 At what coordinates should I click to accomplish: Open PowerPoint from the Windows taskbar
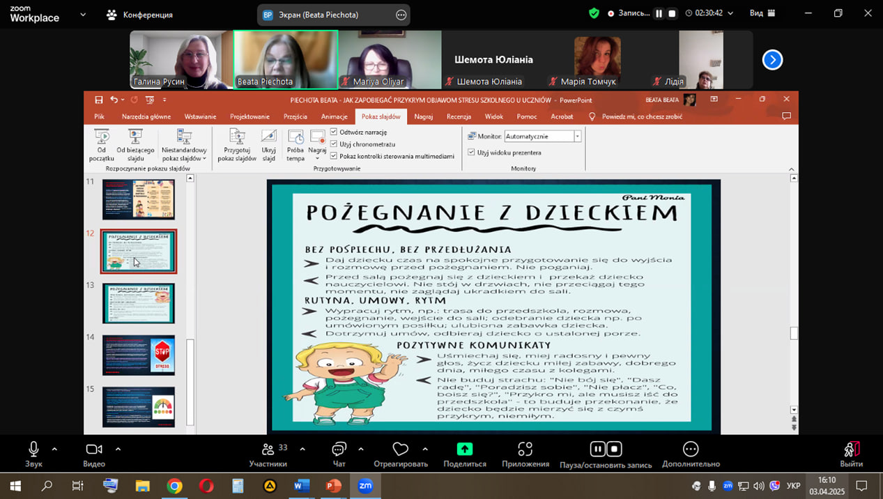tap(333, 486)
